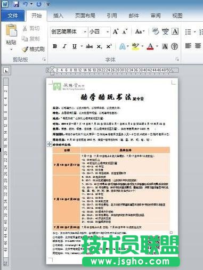This screenshot has width=203, height=270.
Task: Apply text effects with glowing A
Action: coord(123,46)
